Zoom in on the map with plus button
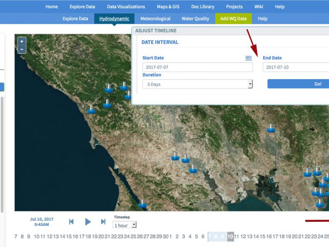Viewport: 329px width, 247px height. (22, 41)
